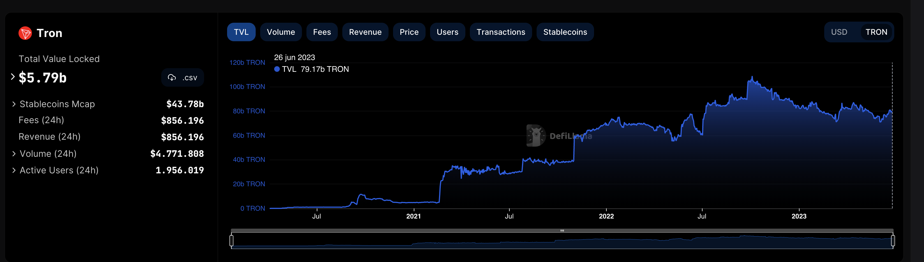
Task: Select TRON denomination toggle
Action: pos(876,32)
